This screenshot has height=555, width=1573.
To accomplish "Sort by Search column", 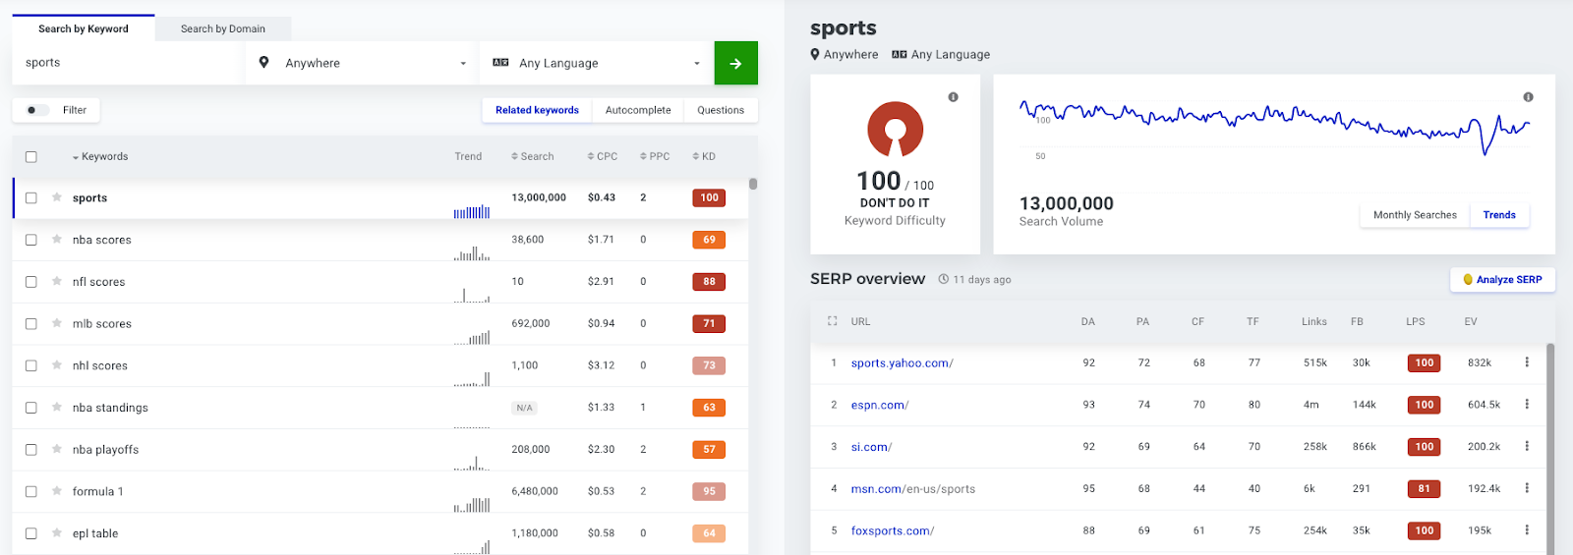I will click(532, 156).
